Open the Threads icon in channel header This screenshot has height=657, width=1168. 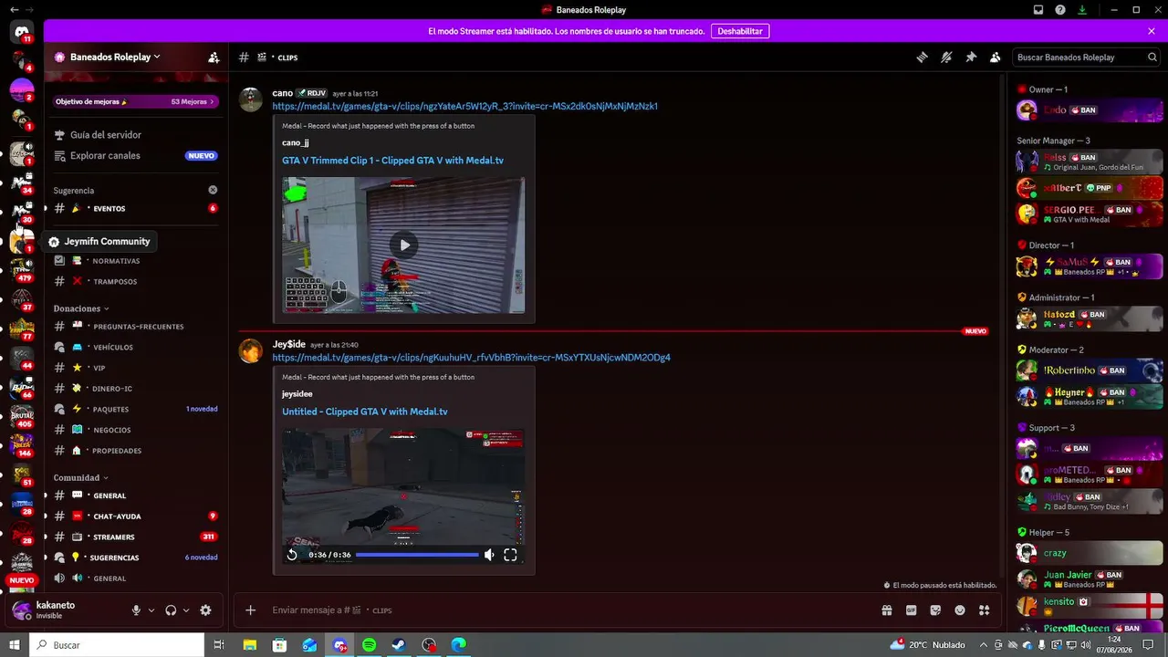(922, 57)
